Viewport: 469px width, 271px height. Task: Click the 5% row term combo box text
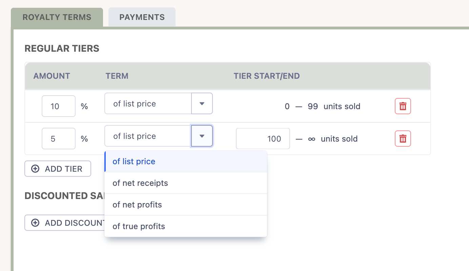[x=148, y=136]
